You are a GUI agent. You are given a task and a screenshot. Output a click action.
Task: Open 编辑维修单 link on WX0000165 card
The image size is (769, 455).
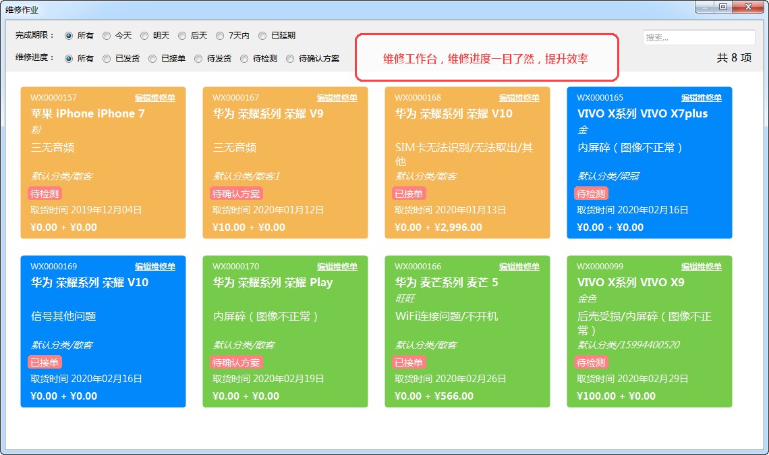click(x=702, y=98)
